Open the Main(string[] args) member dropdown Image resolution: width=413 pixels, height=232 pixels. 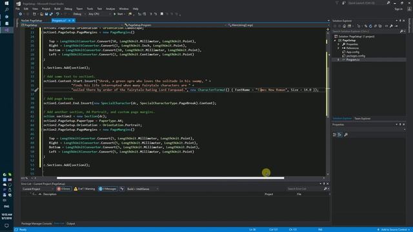coord(278,25)
